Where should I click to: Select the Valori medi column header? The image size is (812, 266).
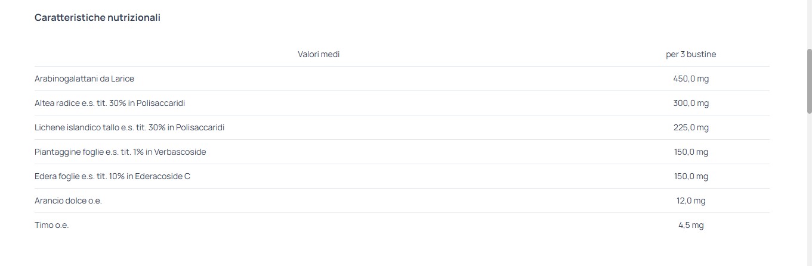pos(319,54)
